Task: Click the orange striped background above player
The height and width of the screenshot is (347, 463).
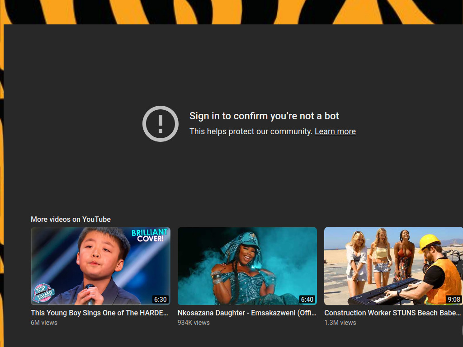Action: 226,12
